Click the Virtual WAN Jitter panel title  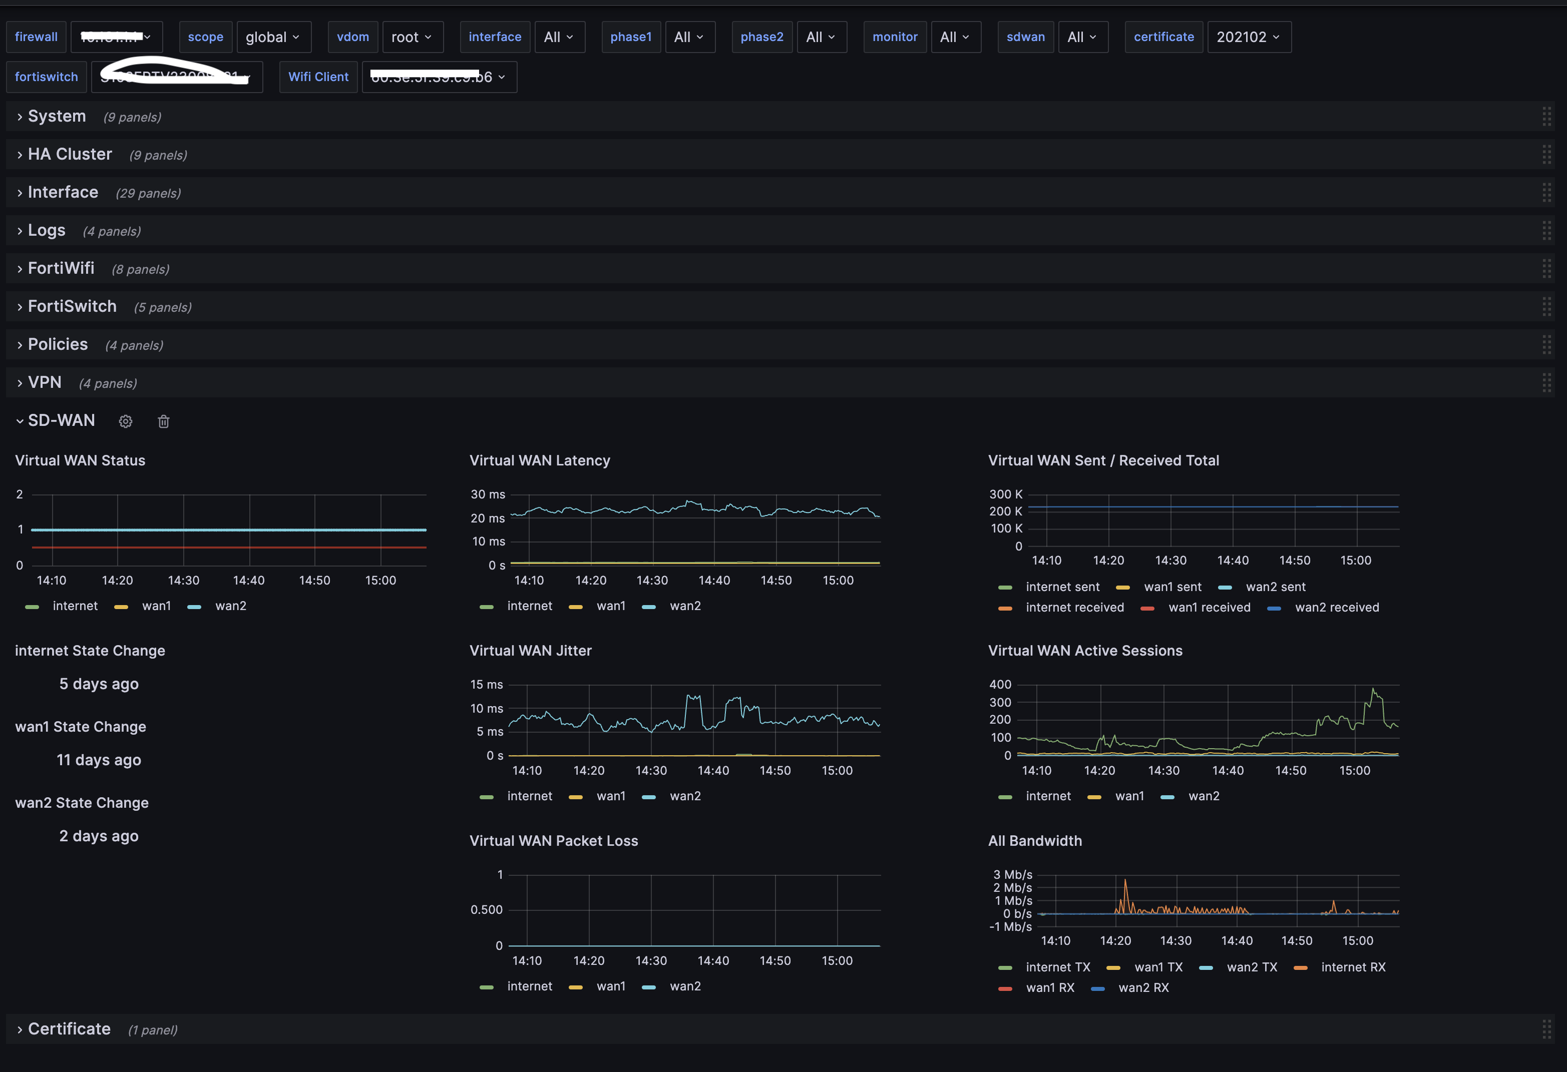pos(531,651)
